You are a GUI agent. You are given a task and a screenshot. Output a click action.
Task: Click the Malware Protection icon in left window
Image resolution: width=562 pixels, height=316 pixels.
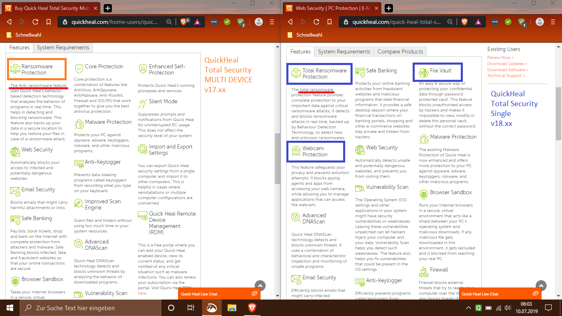pos(79,124)
